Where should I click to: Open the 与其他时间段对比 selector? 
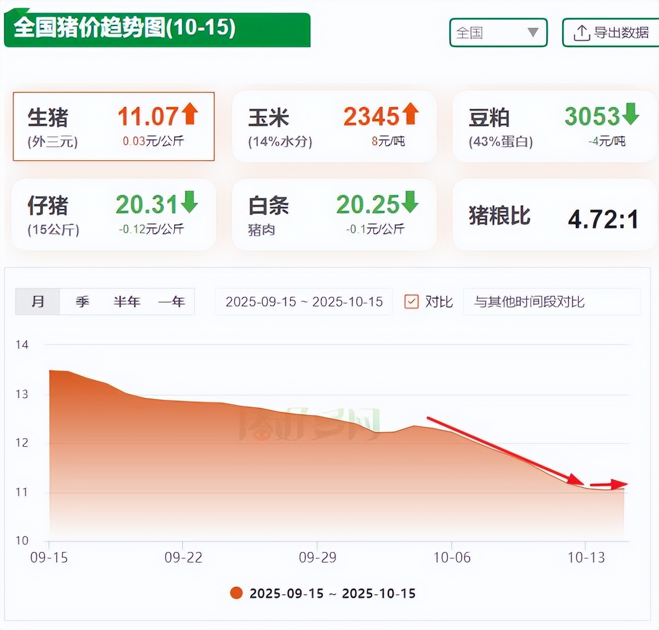[551, 302]
